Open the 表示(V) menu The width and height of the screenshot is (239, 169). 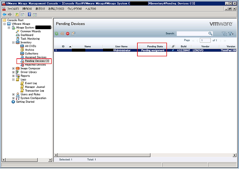pyautogui.click(x=40, y=9)
